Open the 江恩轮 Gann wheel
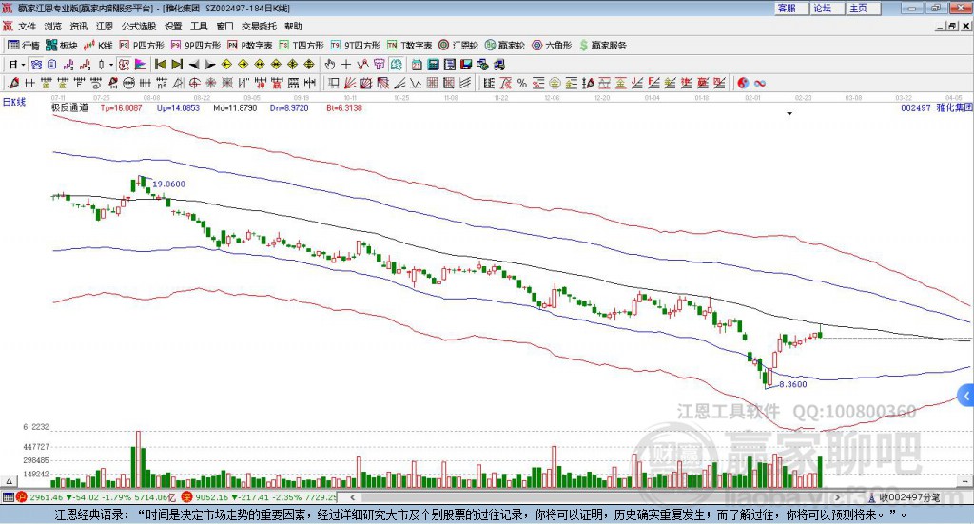Screen dimensions: 974x524 (458, 46)
